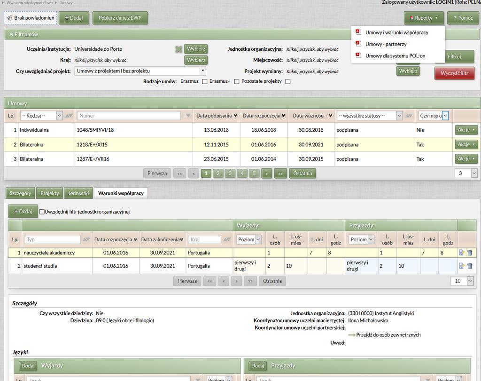Go to Ostatnia page of Umowy
The height and width of the screenshot is (381, 481).
303,173
